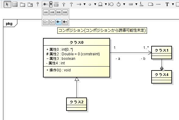Image resolution: width=179 pixels, height=120 pixels.
Task: Select the dashed Realization arrow tool
Action: tap(71, 5)
